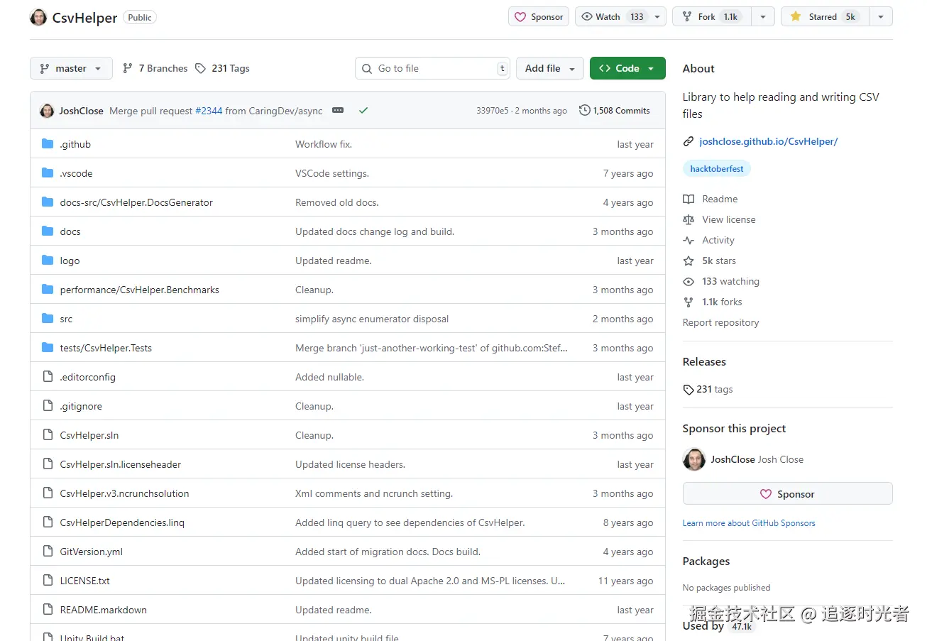Click the GitVersion.yml file icon
The height and width of the screenshot is (641, 927).
[x=48, y=552]
